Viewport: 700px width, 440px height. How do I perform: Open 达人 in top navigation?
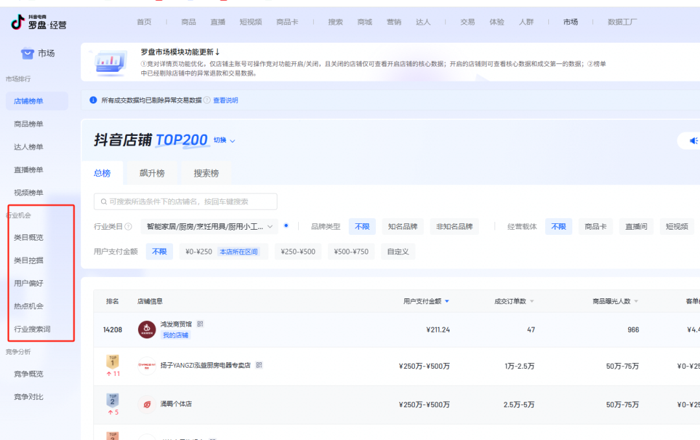click(x=423, y=22)
